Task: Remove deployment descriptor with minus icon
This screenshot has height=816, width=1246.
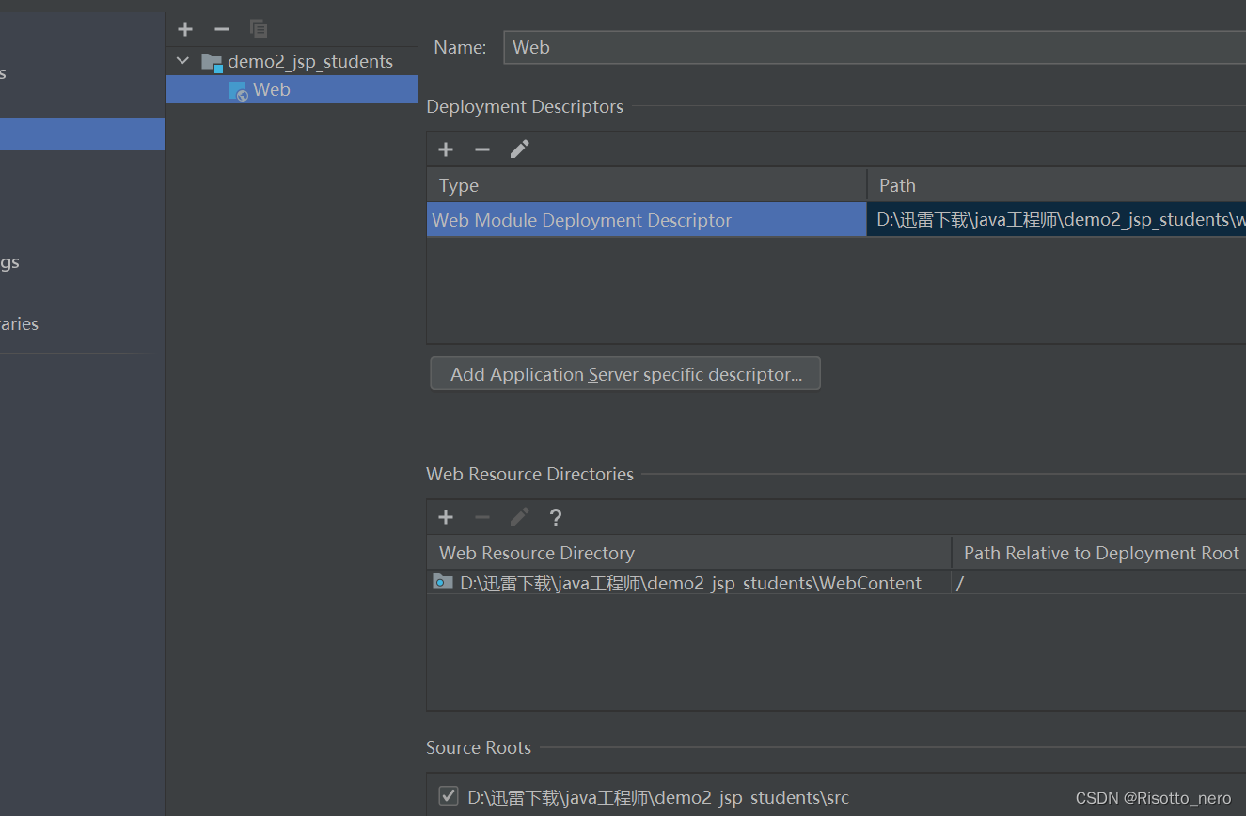Action: pyautogui.click(x=482, y=149)
